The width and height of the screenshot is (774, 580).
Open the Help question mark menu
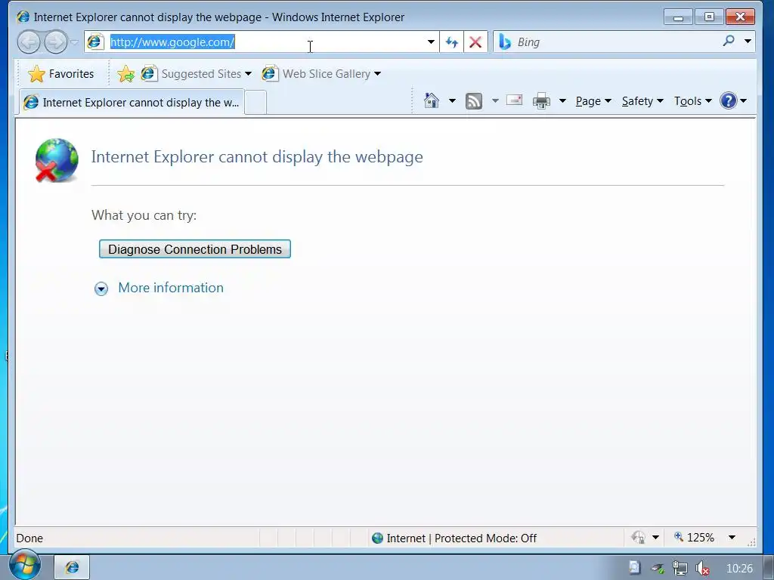click(733, 101)
